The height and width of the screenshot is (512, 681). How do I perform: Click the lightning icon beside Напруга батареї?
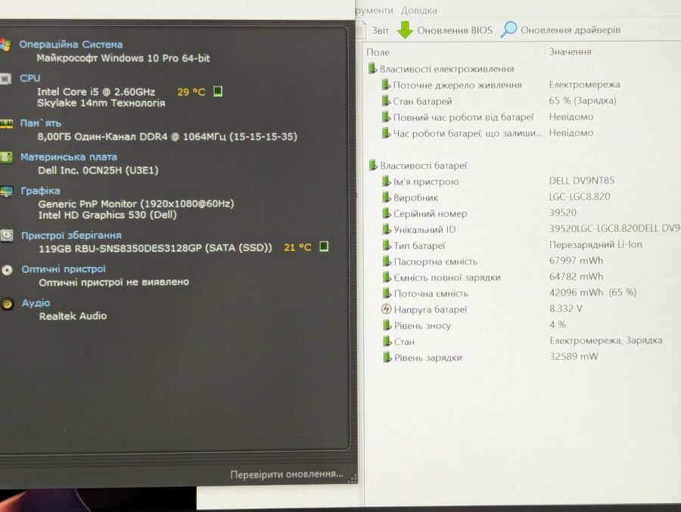point(386,309)
